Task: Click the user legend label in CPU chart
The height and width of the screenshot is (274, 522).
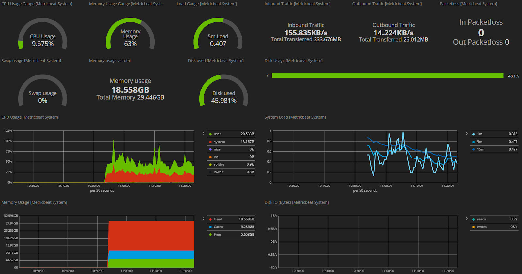Action: [x=217, y=134]
